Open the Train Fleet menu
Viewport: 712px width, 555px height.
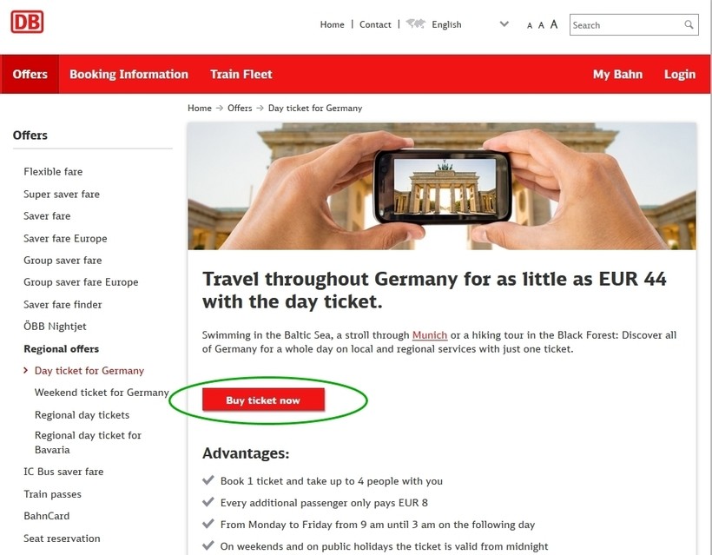(x=241, y=74)
